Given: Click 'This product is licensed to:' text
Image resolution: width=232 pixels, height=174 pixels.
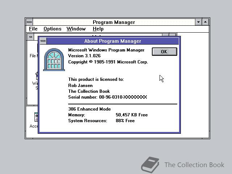Looking at the screenshot, I should [96, 79].
